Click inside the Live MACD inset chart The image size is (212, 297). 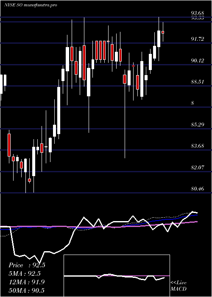coord(117,276)
